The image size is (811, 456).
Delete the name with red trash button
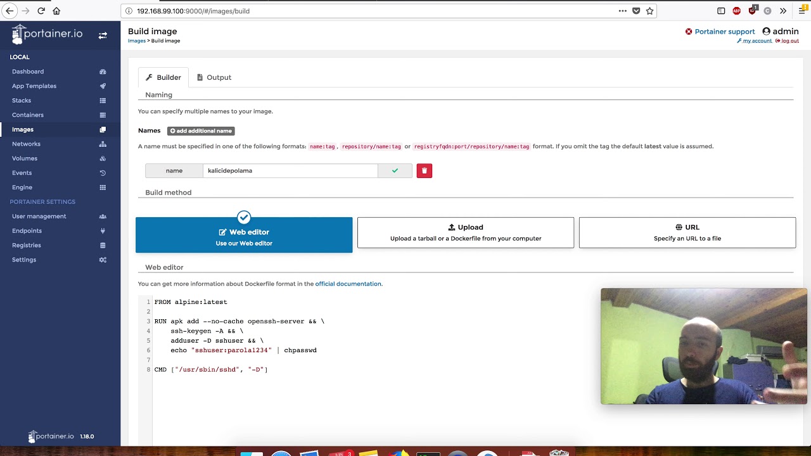click(x=425, y=170)
